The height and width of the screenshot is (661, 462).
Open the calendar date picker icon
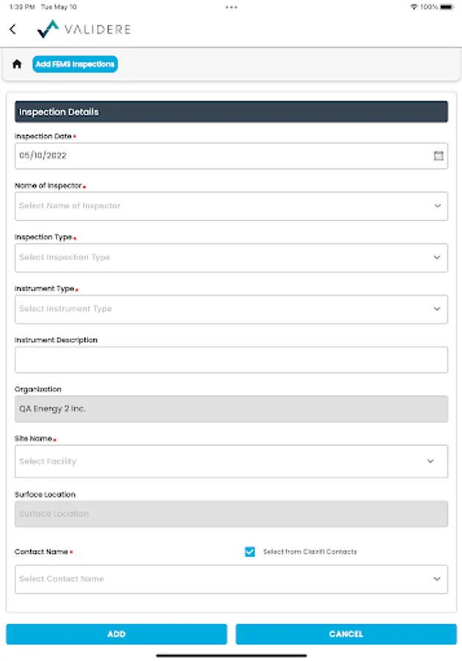(438, 156)
